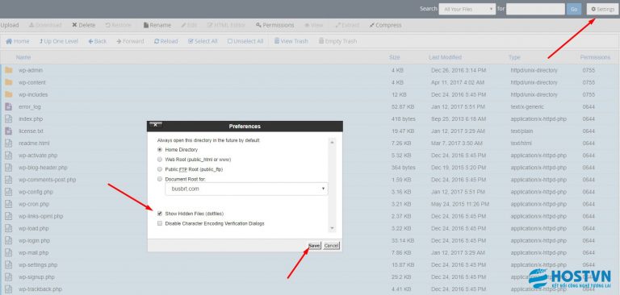The image size is (620, 295).
Task: Click the Forward navigation button
Action: (x=130, y=41)
